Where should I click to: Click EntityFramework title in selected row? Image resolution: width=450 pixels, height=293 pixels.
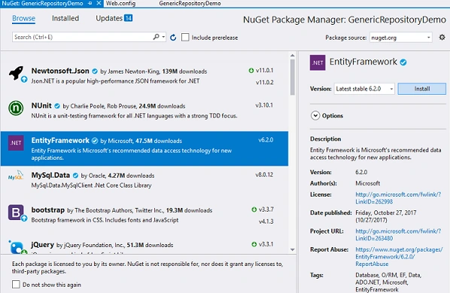click(60, 140)
